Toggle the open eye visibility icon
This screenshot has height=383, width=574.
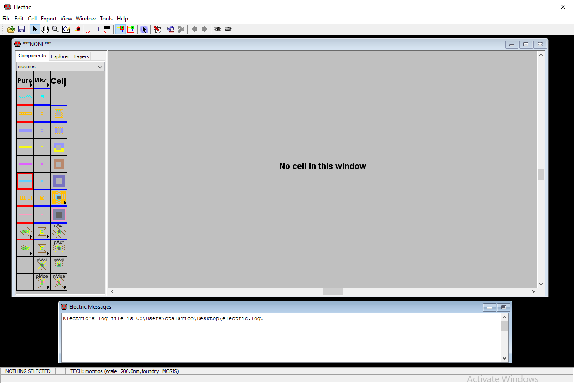(218, 29)
